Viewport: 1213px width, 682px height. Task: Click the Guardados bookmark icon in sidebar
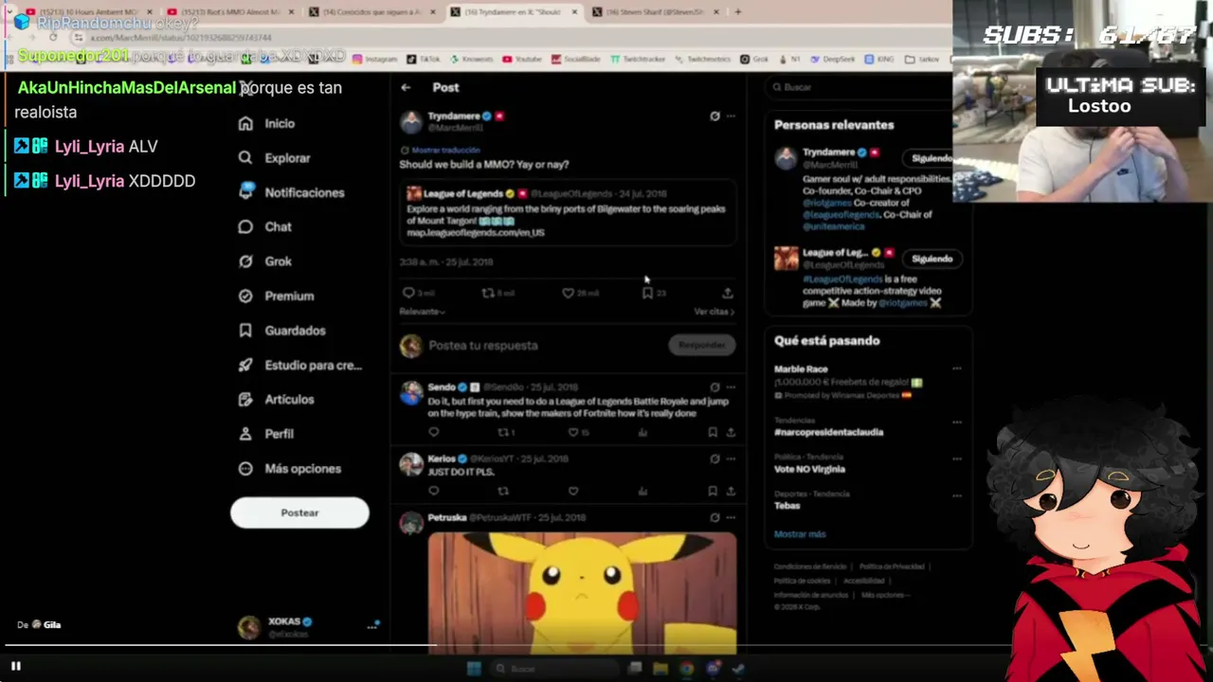tap(245, 331)
